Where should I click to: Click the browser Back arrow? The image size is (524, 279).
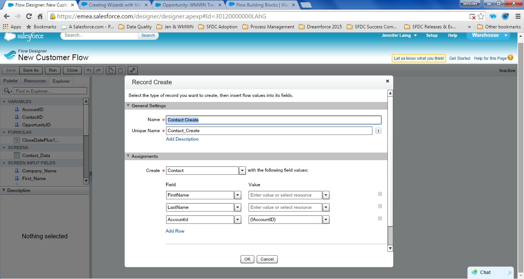coord(7,16)
